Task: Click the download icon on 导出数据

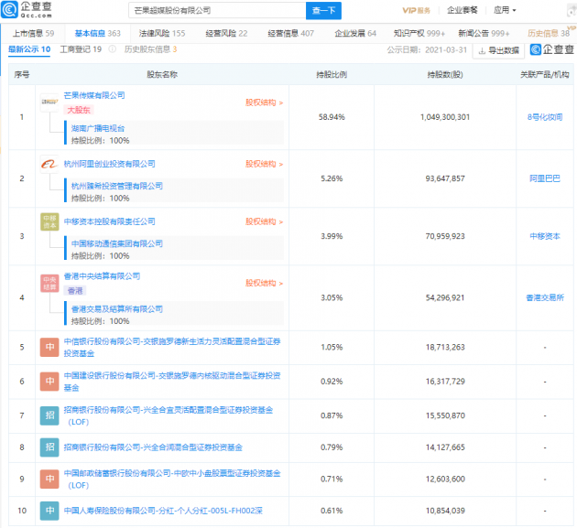Action: click(x=482, y=50)
